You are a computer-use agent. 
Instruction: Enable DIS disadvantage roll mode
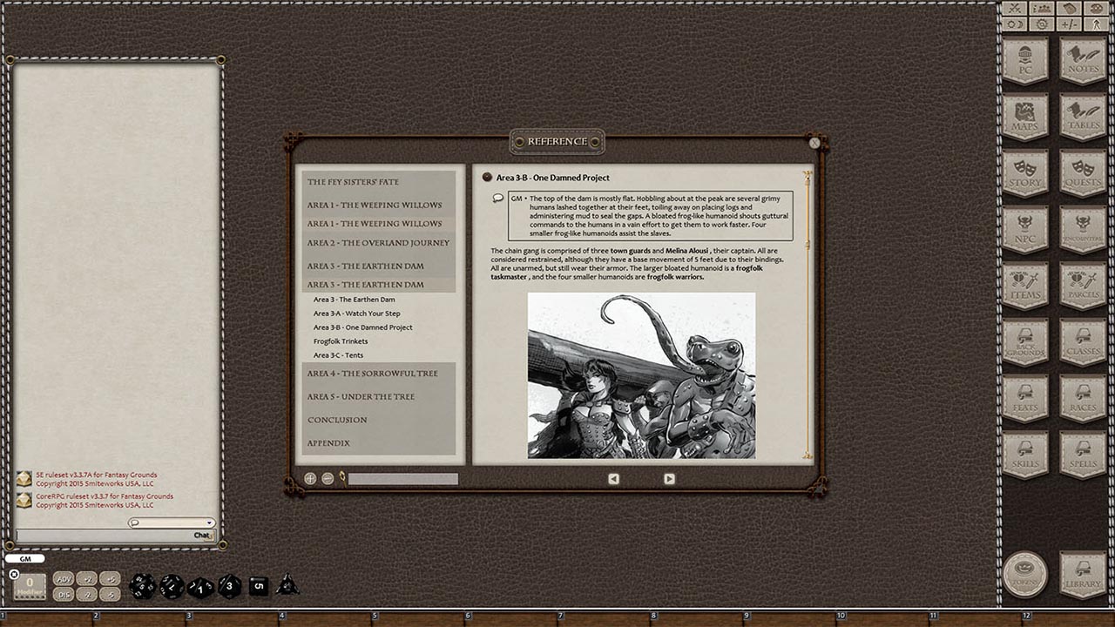click(62, 593)
